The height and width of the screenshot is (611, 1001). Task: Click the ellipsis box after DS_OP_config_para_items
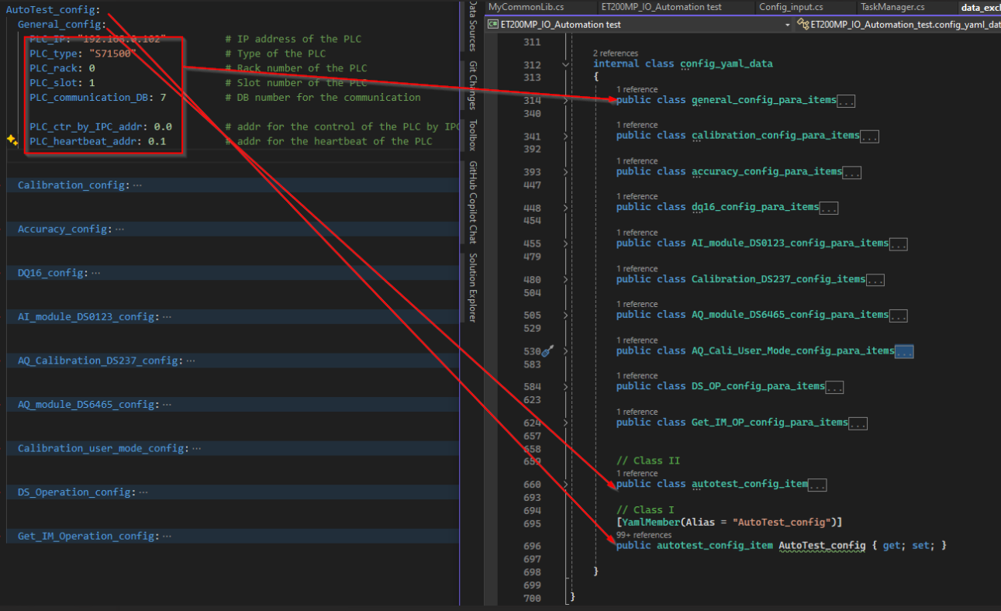pyautogui.click(x=834, y=387)
